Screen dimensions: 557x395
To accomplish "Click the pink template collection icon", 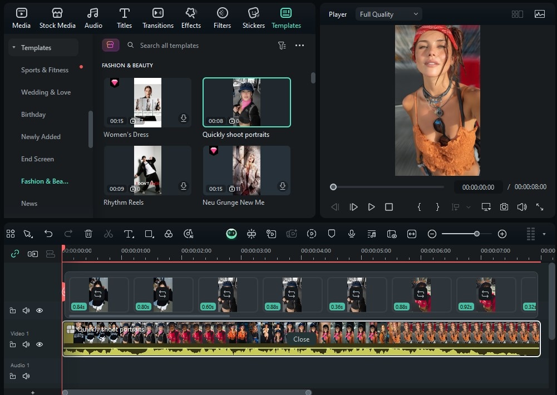I will (111, 45).
